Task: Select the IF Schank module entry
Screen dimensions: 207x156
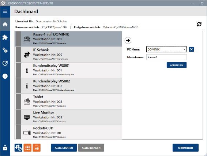Action: point(68,55)
